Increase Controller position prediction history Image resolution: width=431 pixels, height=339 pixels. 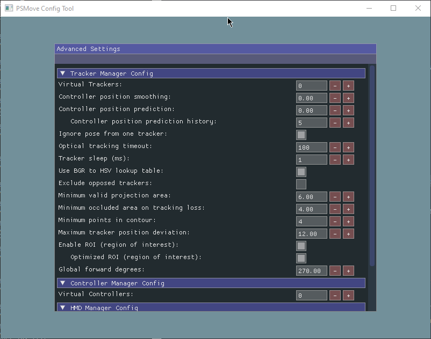(x=348, y=123)
